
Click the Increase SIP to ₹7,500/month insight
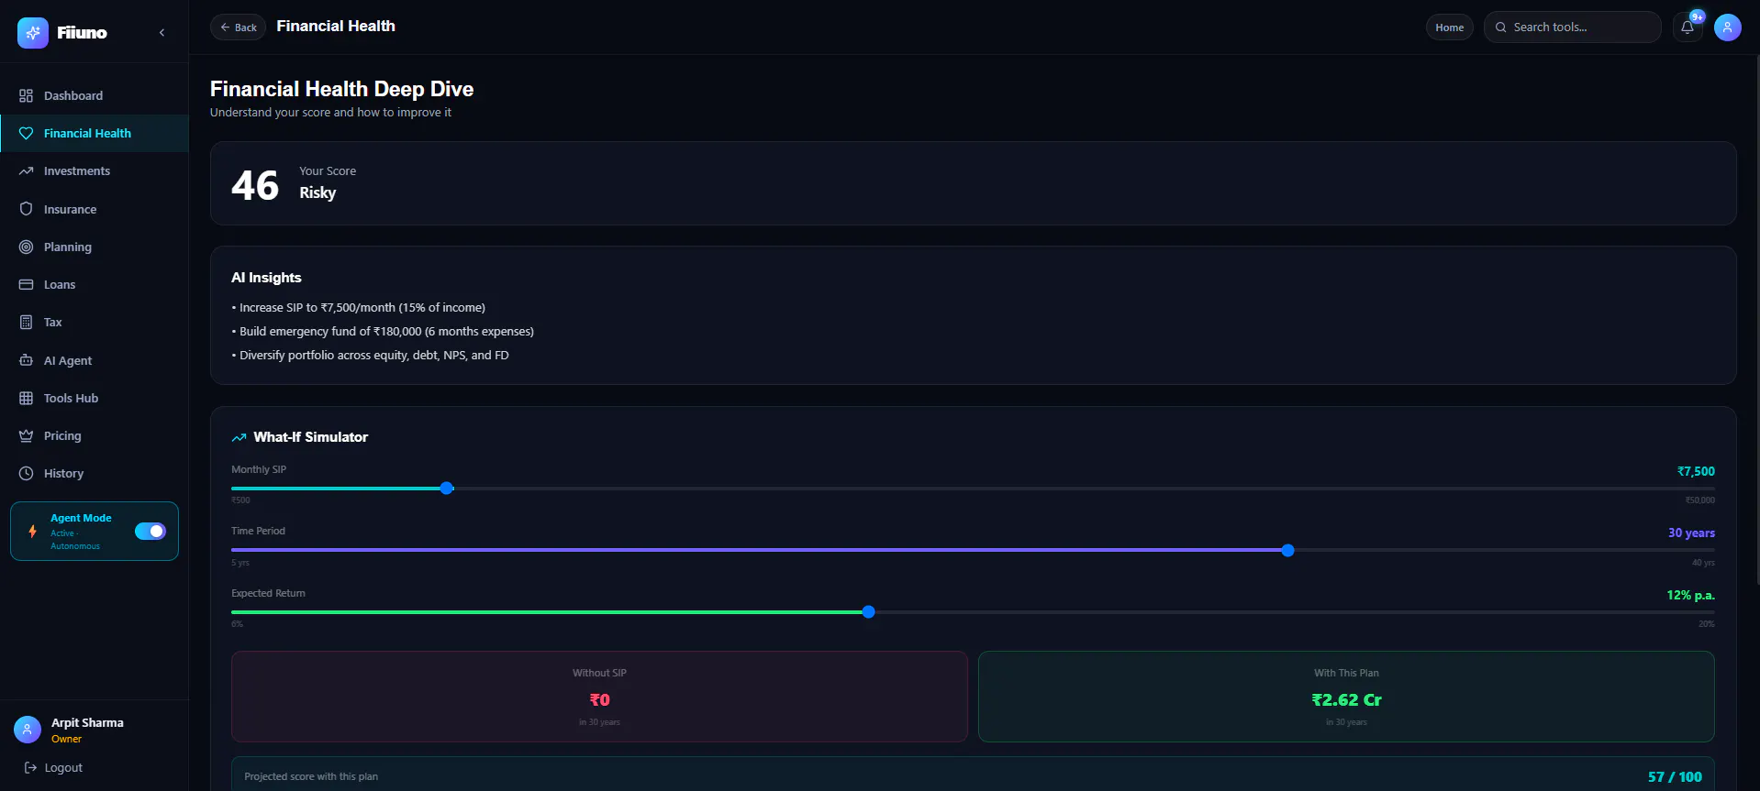click(x=359, y=308)
